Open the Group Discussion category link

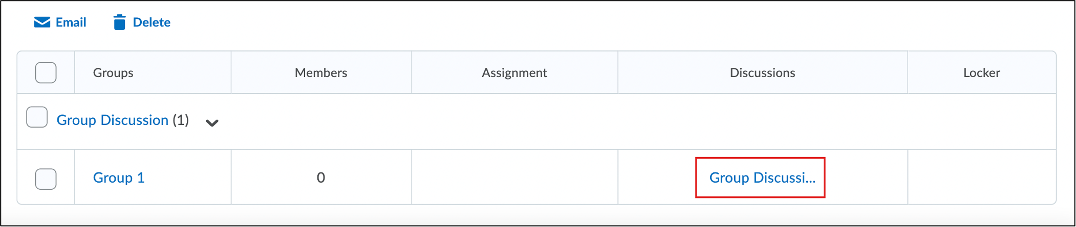(112, 120)
